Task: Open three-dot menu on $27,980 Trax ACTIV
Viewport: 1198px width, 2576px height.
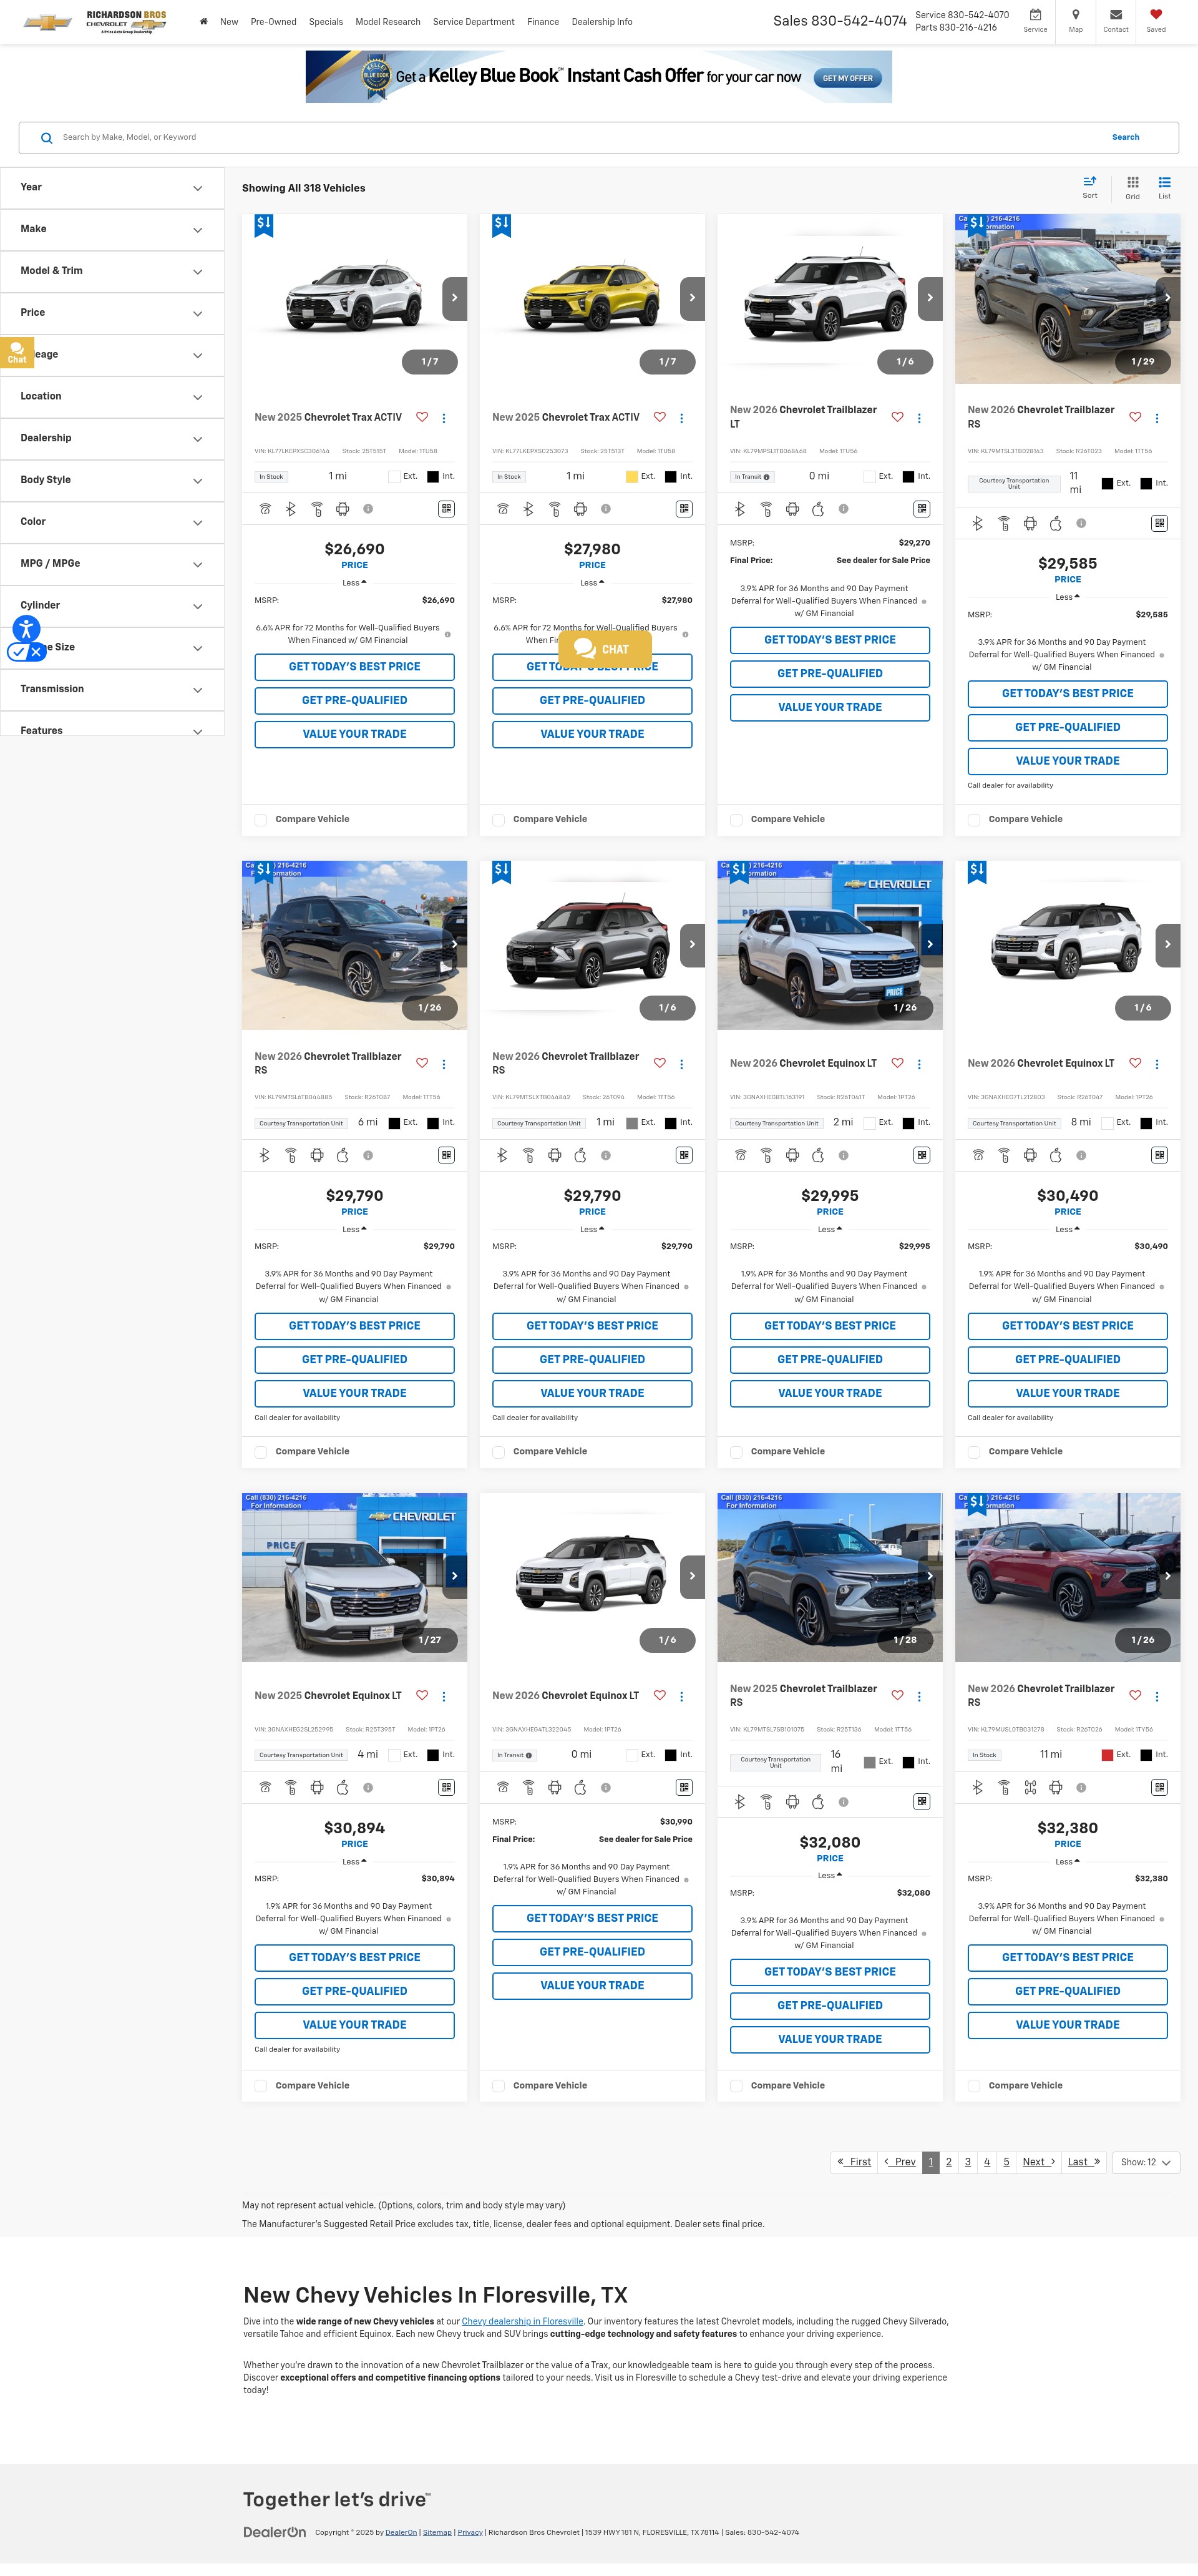Action: [x=681, y=418]
